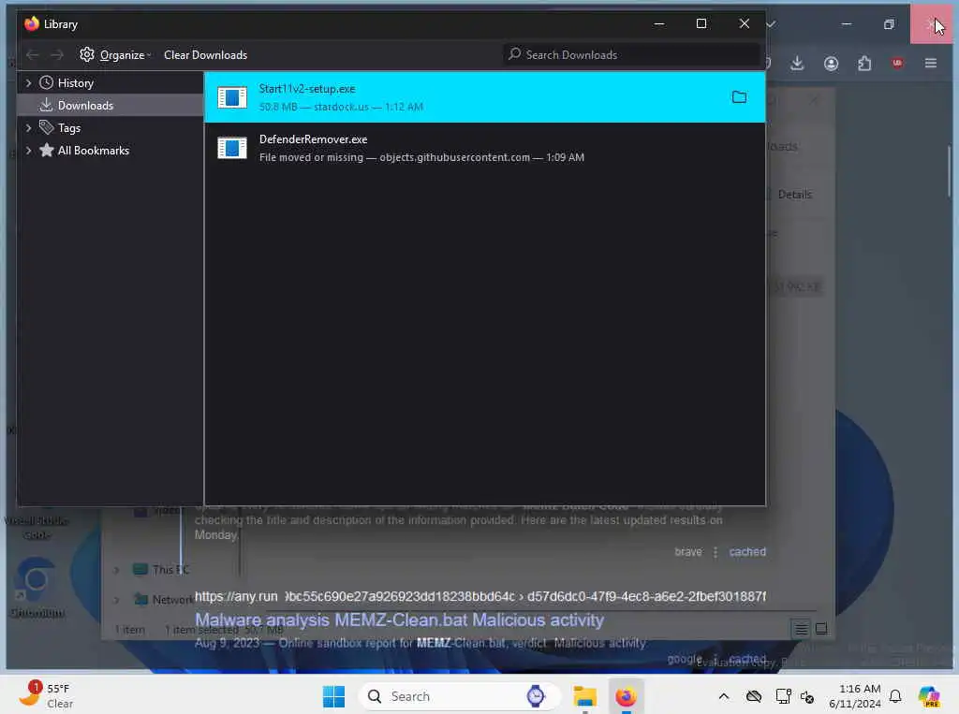959x714 pixels.
Task: Select Downloads in the Library sidebar
Action: pos(85,105)
